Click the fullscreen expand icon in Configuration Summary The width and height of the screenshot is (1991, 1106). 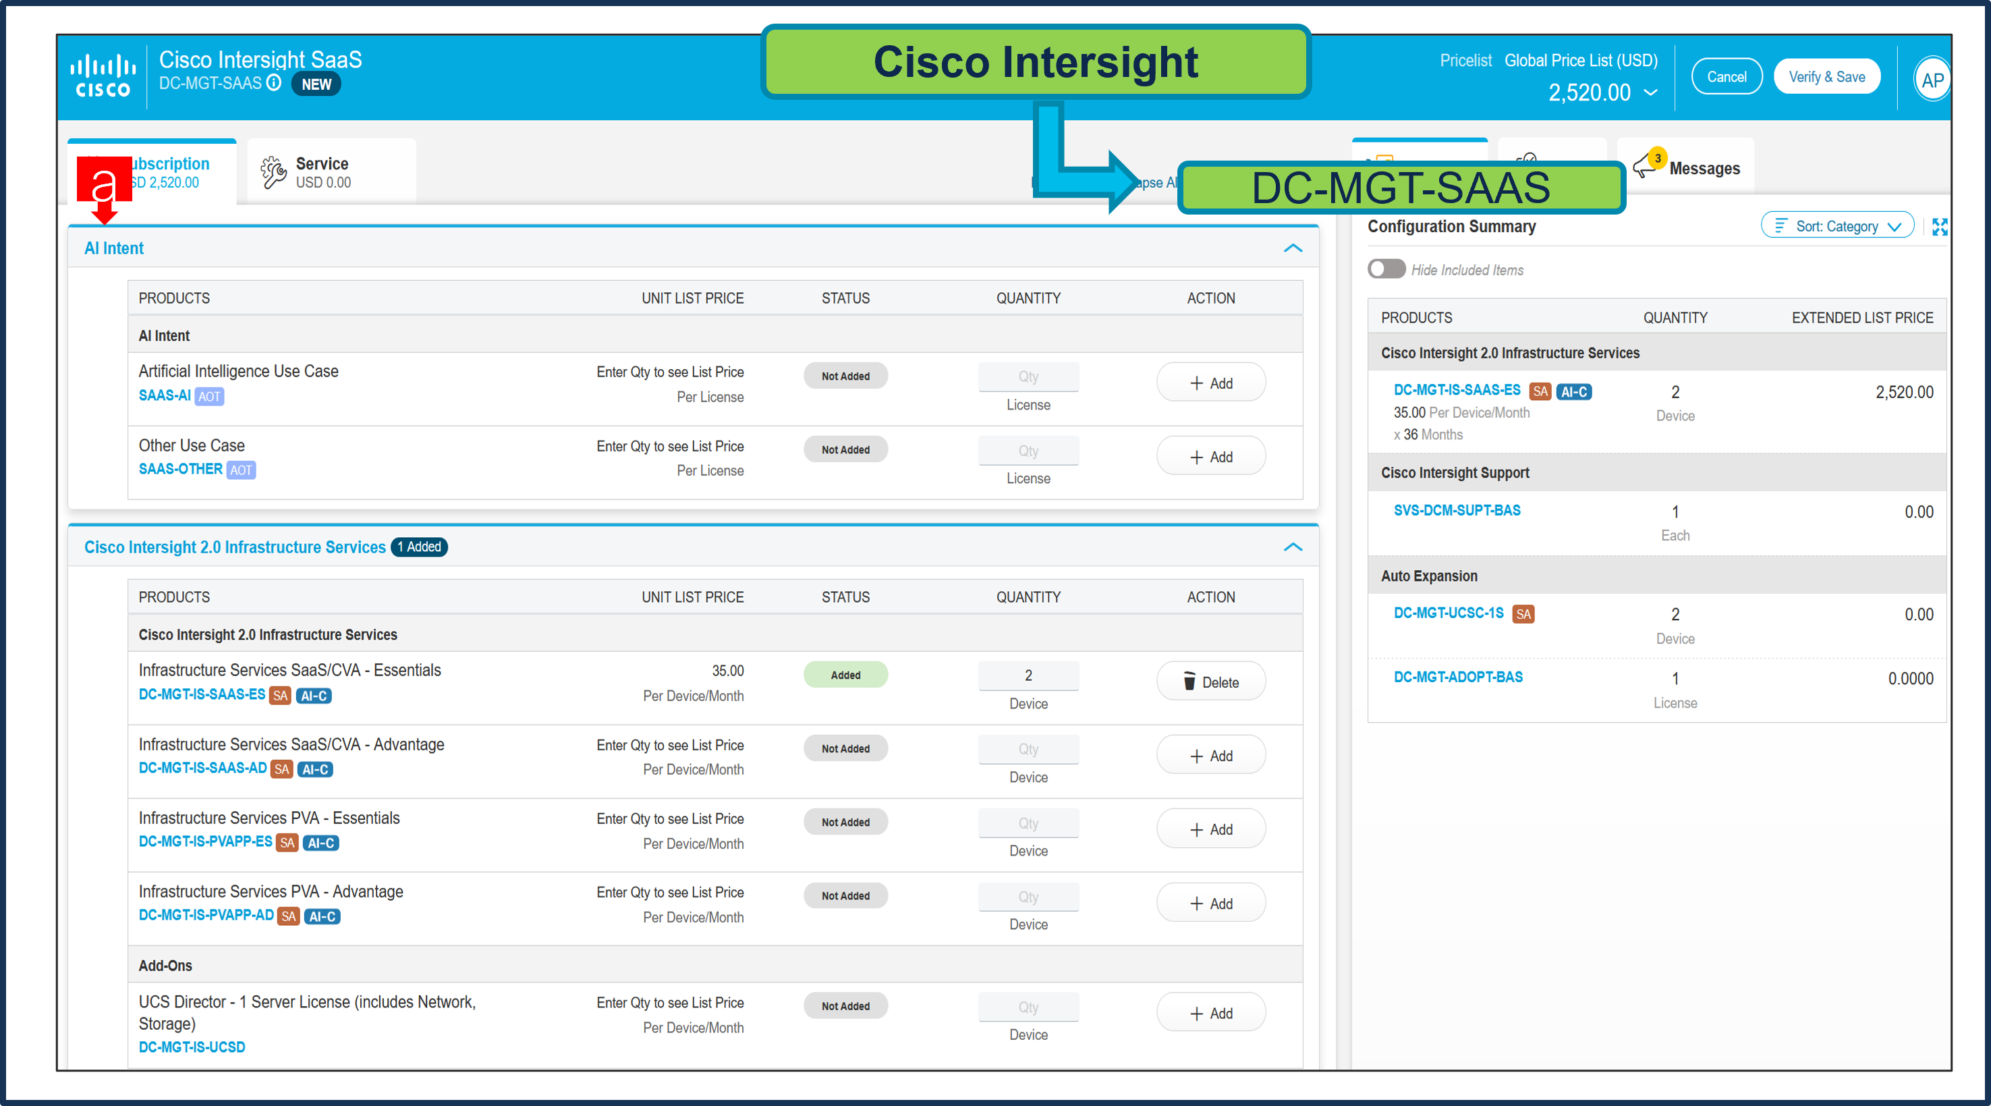pos(1939,227)
